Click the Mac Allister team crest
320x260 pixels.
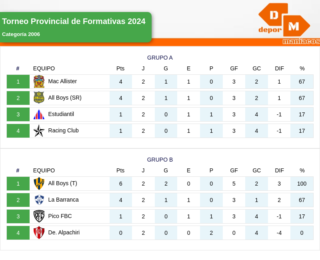click(x=39, y=82)
